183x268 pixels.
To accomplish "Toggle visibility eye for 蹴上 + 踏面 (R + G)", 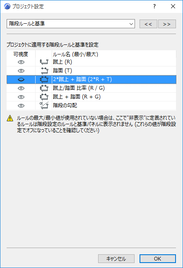I will pos(21,97).
